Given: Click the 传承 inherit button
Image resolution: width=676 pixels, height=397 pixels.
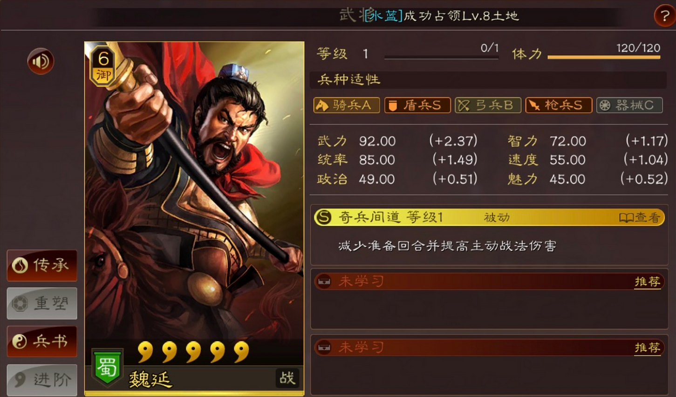Looking at the screenshot, I should click(42, 265).
